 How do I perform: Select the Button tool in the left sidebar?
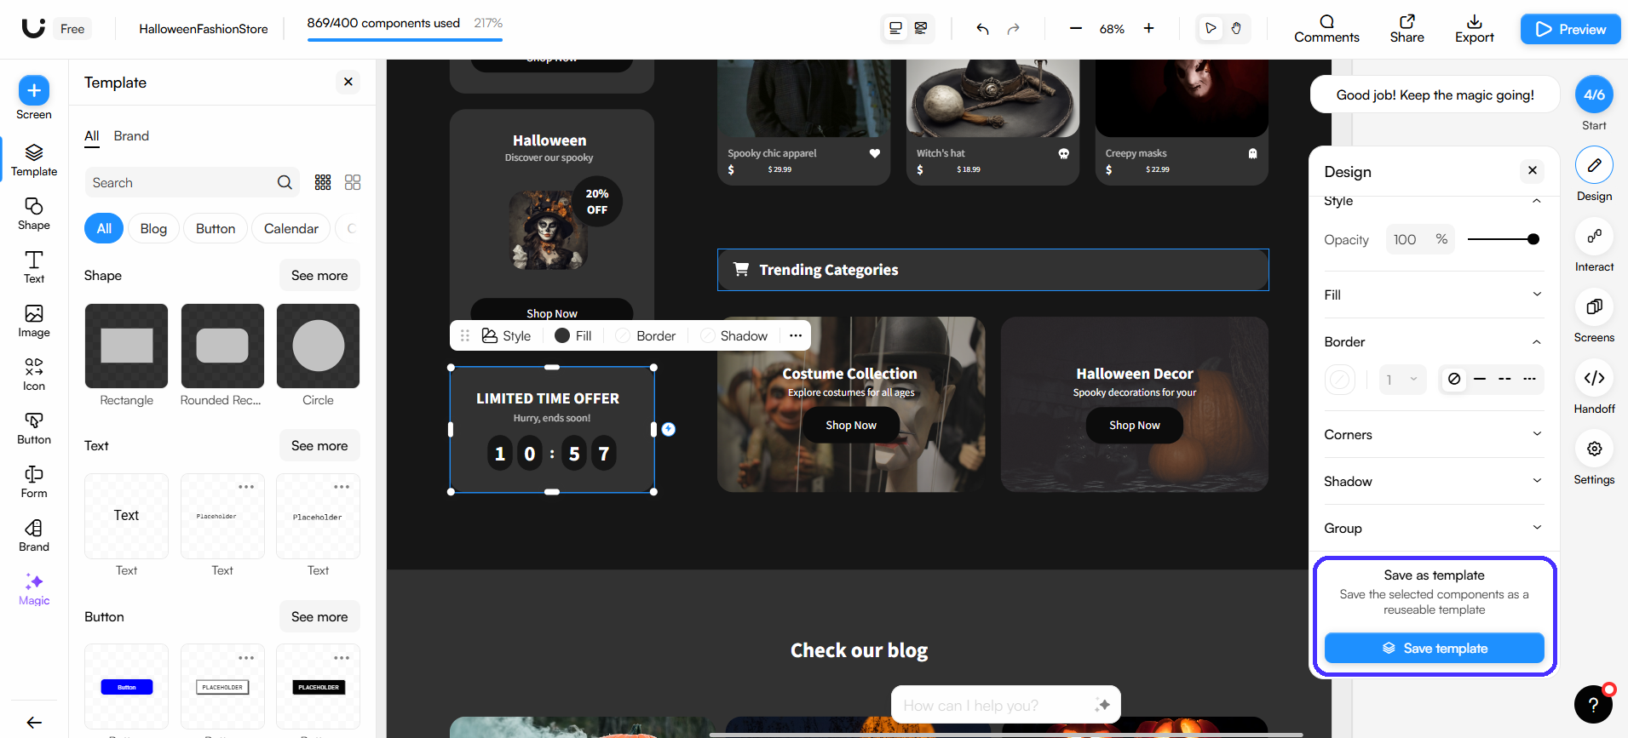[34, 428]
